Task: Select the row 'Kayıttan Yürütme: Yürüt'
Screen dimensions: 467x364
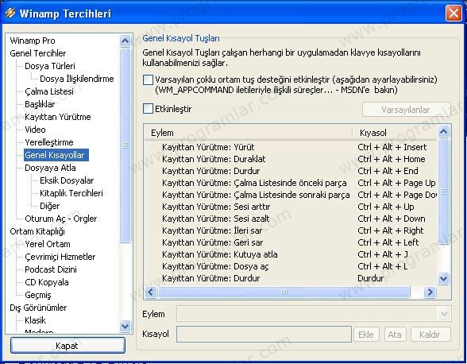Action: point(291,147)
